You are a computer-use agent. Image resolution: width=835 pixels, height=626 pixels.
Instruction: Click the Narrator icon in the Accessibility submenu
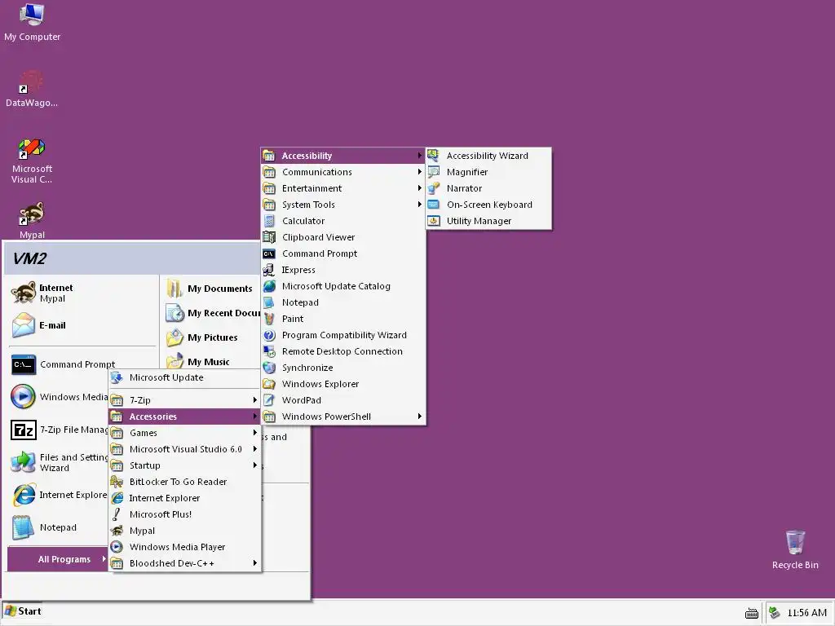click(434, 188)
